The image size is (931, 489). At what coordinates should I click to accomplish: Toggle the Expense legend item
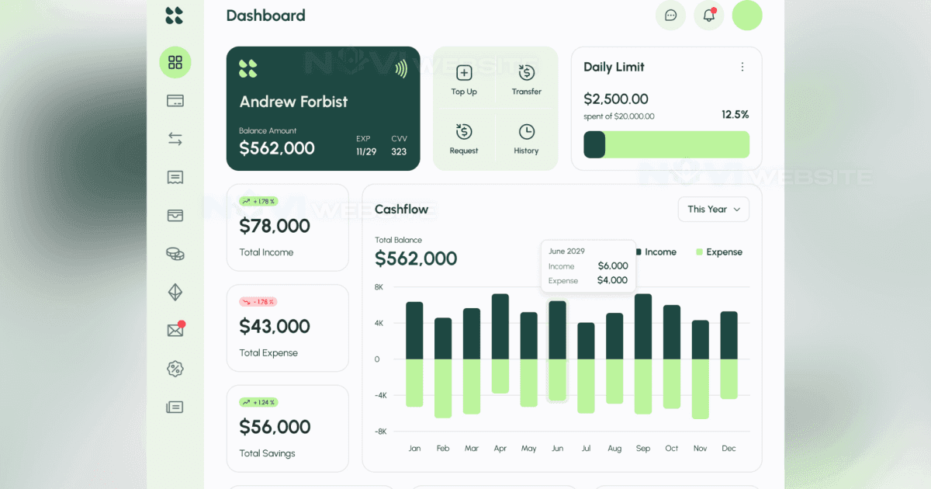719,252
